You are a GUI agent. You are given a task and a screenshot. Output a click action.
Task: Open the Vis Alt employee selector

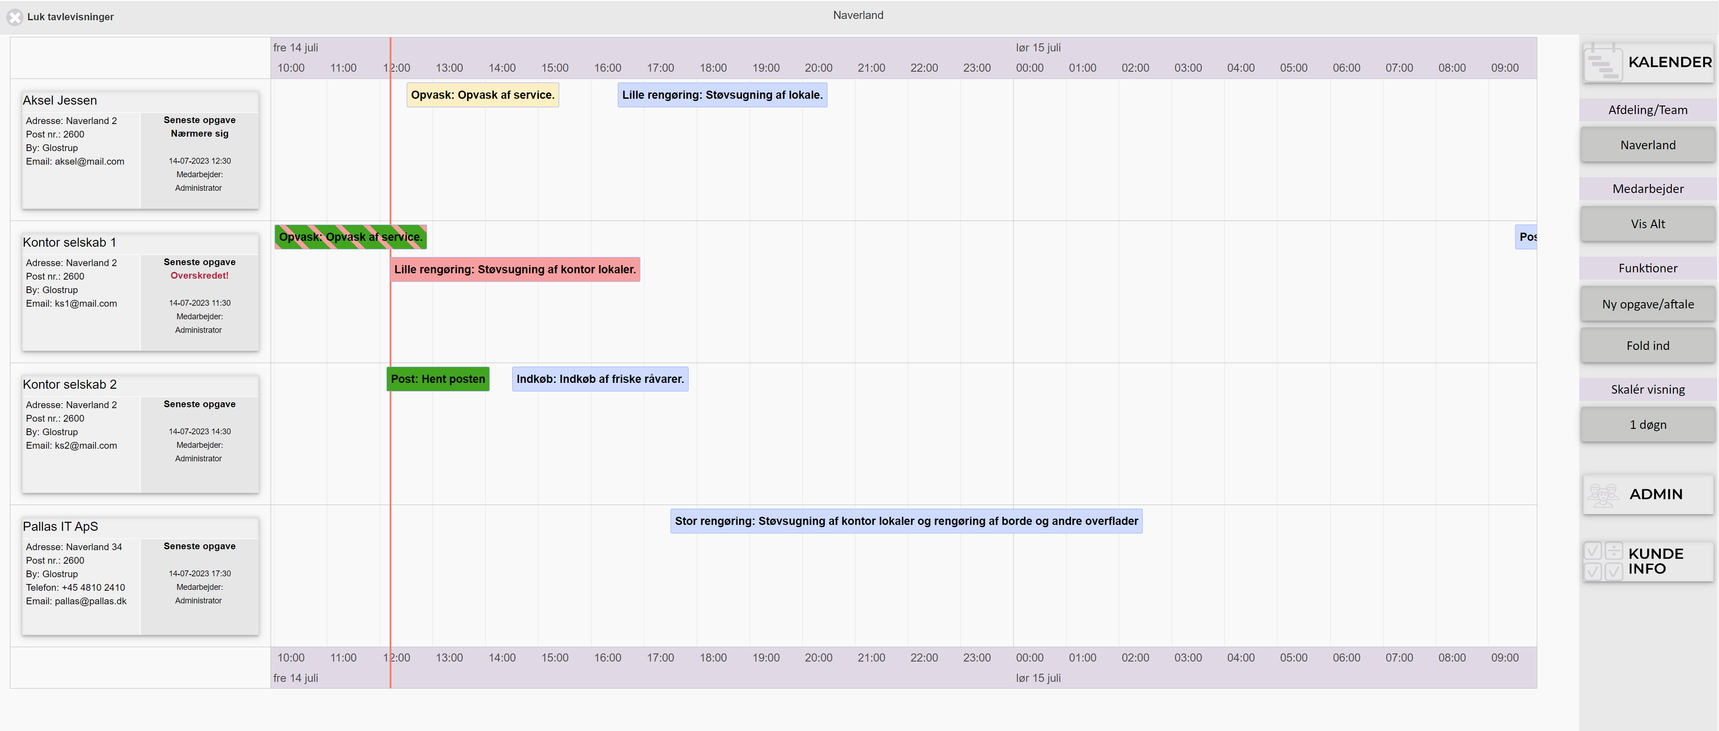click(x=1647, y=224)
